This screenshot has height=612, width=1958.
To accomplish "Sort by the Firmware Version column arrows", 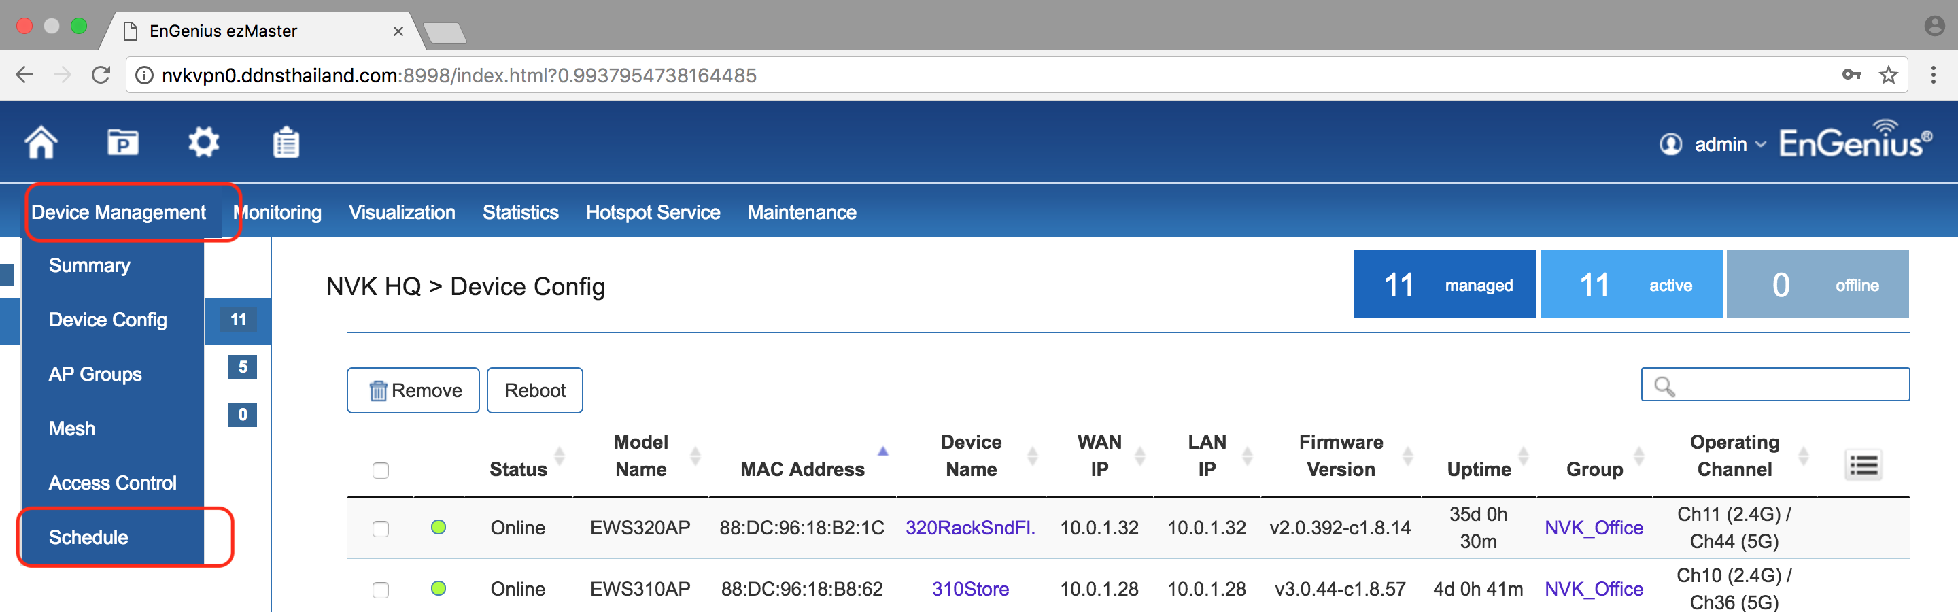I will pyautogui.click(x=1408, y=456).
